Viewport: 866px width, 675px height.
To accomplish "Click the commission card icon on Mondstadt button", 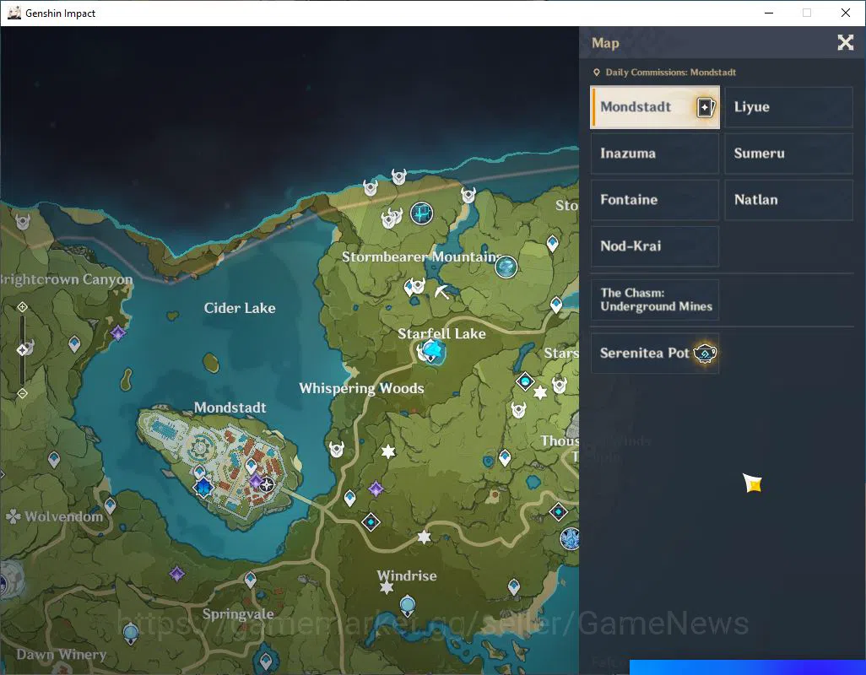I will pos(706,107).
